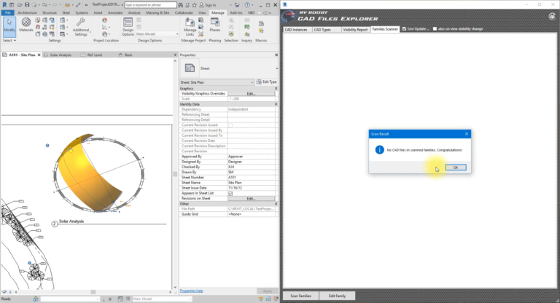560x303 pixels.
Task: Click the Macro Manager icon
Action: [x=261, y=24]
